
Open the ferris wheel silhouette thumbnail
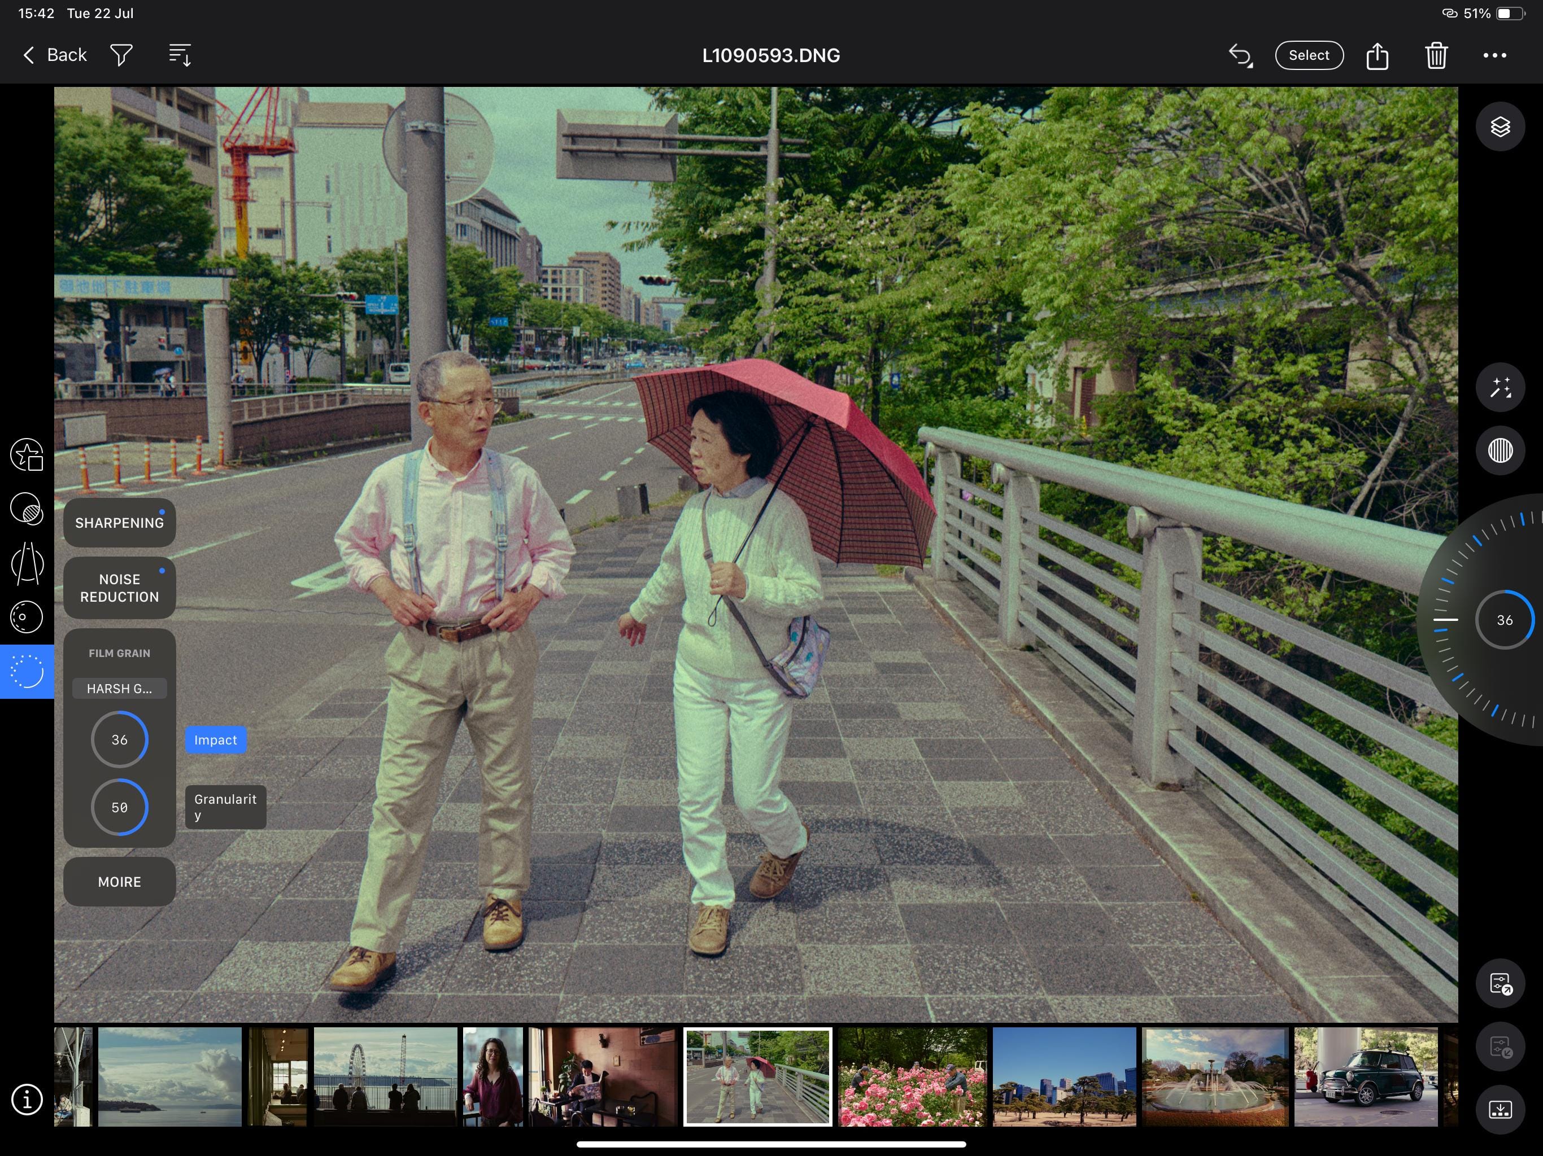(x=385, y=1076)
